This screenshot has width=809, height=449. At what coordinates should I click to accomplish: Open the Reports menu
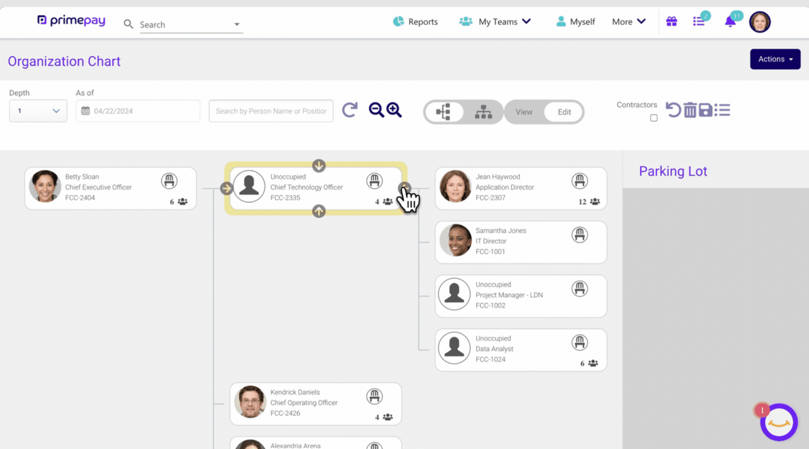[x=415, y=22]
